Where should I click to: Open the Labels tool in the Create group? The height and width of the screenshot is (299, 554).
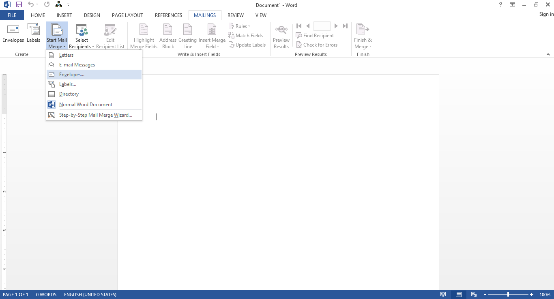pyautogui.click(x=34, y=34)
